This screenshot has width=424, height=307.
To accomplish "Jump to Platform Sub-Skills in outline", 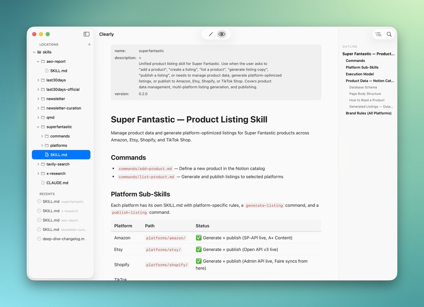I will coord(362,67).
